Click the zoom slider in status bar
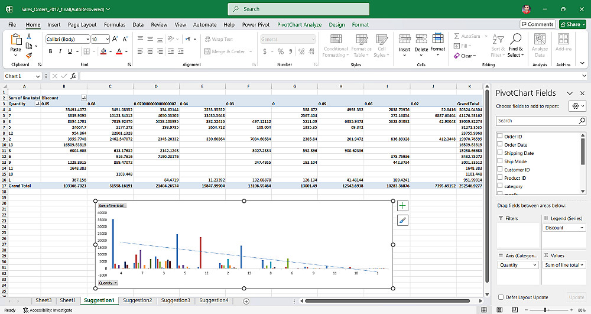The image size is (591, 314). coord(545,310)
